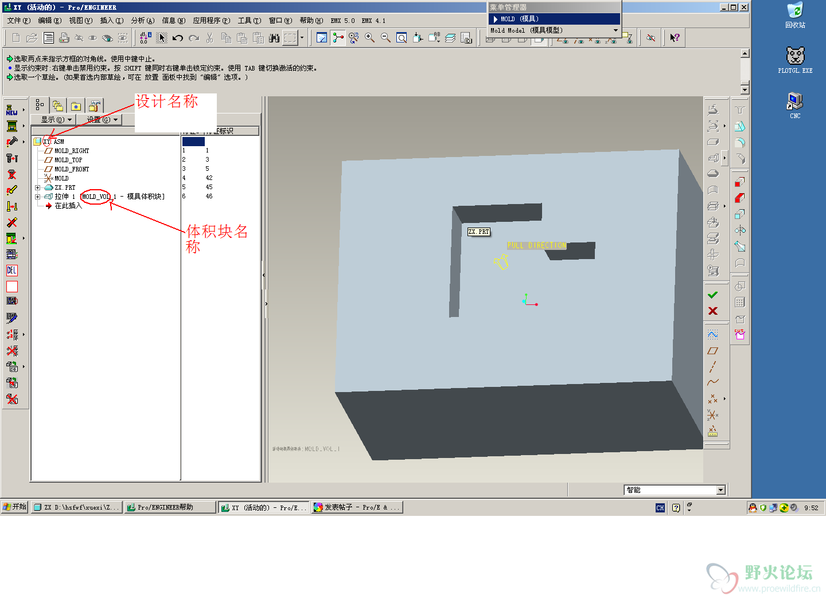Expand the datum point flyout arrow
The image size is (826, 599).
point(724,398)
